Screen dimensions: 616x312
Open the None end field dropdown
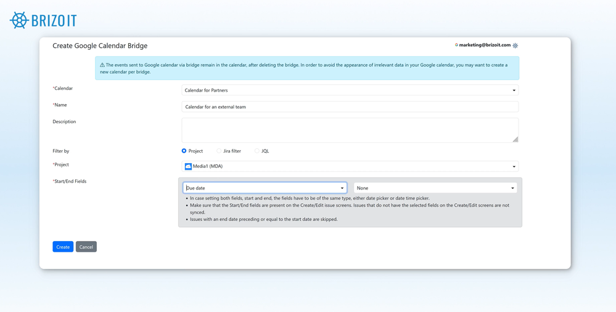click(435, 188)
